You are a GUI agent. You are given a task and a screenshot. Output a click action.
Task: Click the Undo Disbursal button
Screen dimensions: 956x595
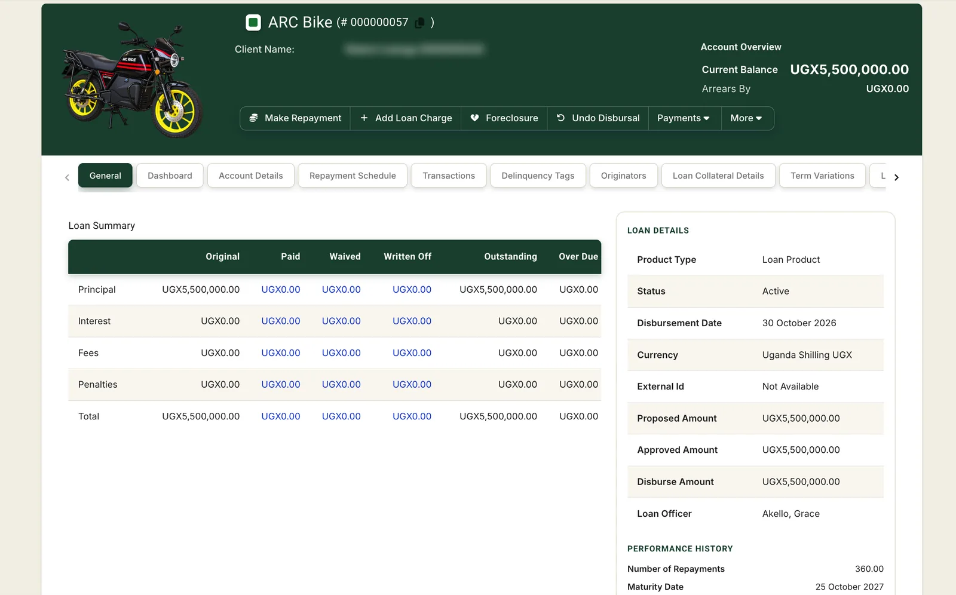coord(598,118)
